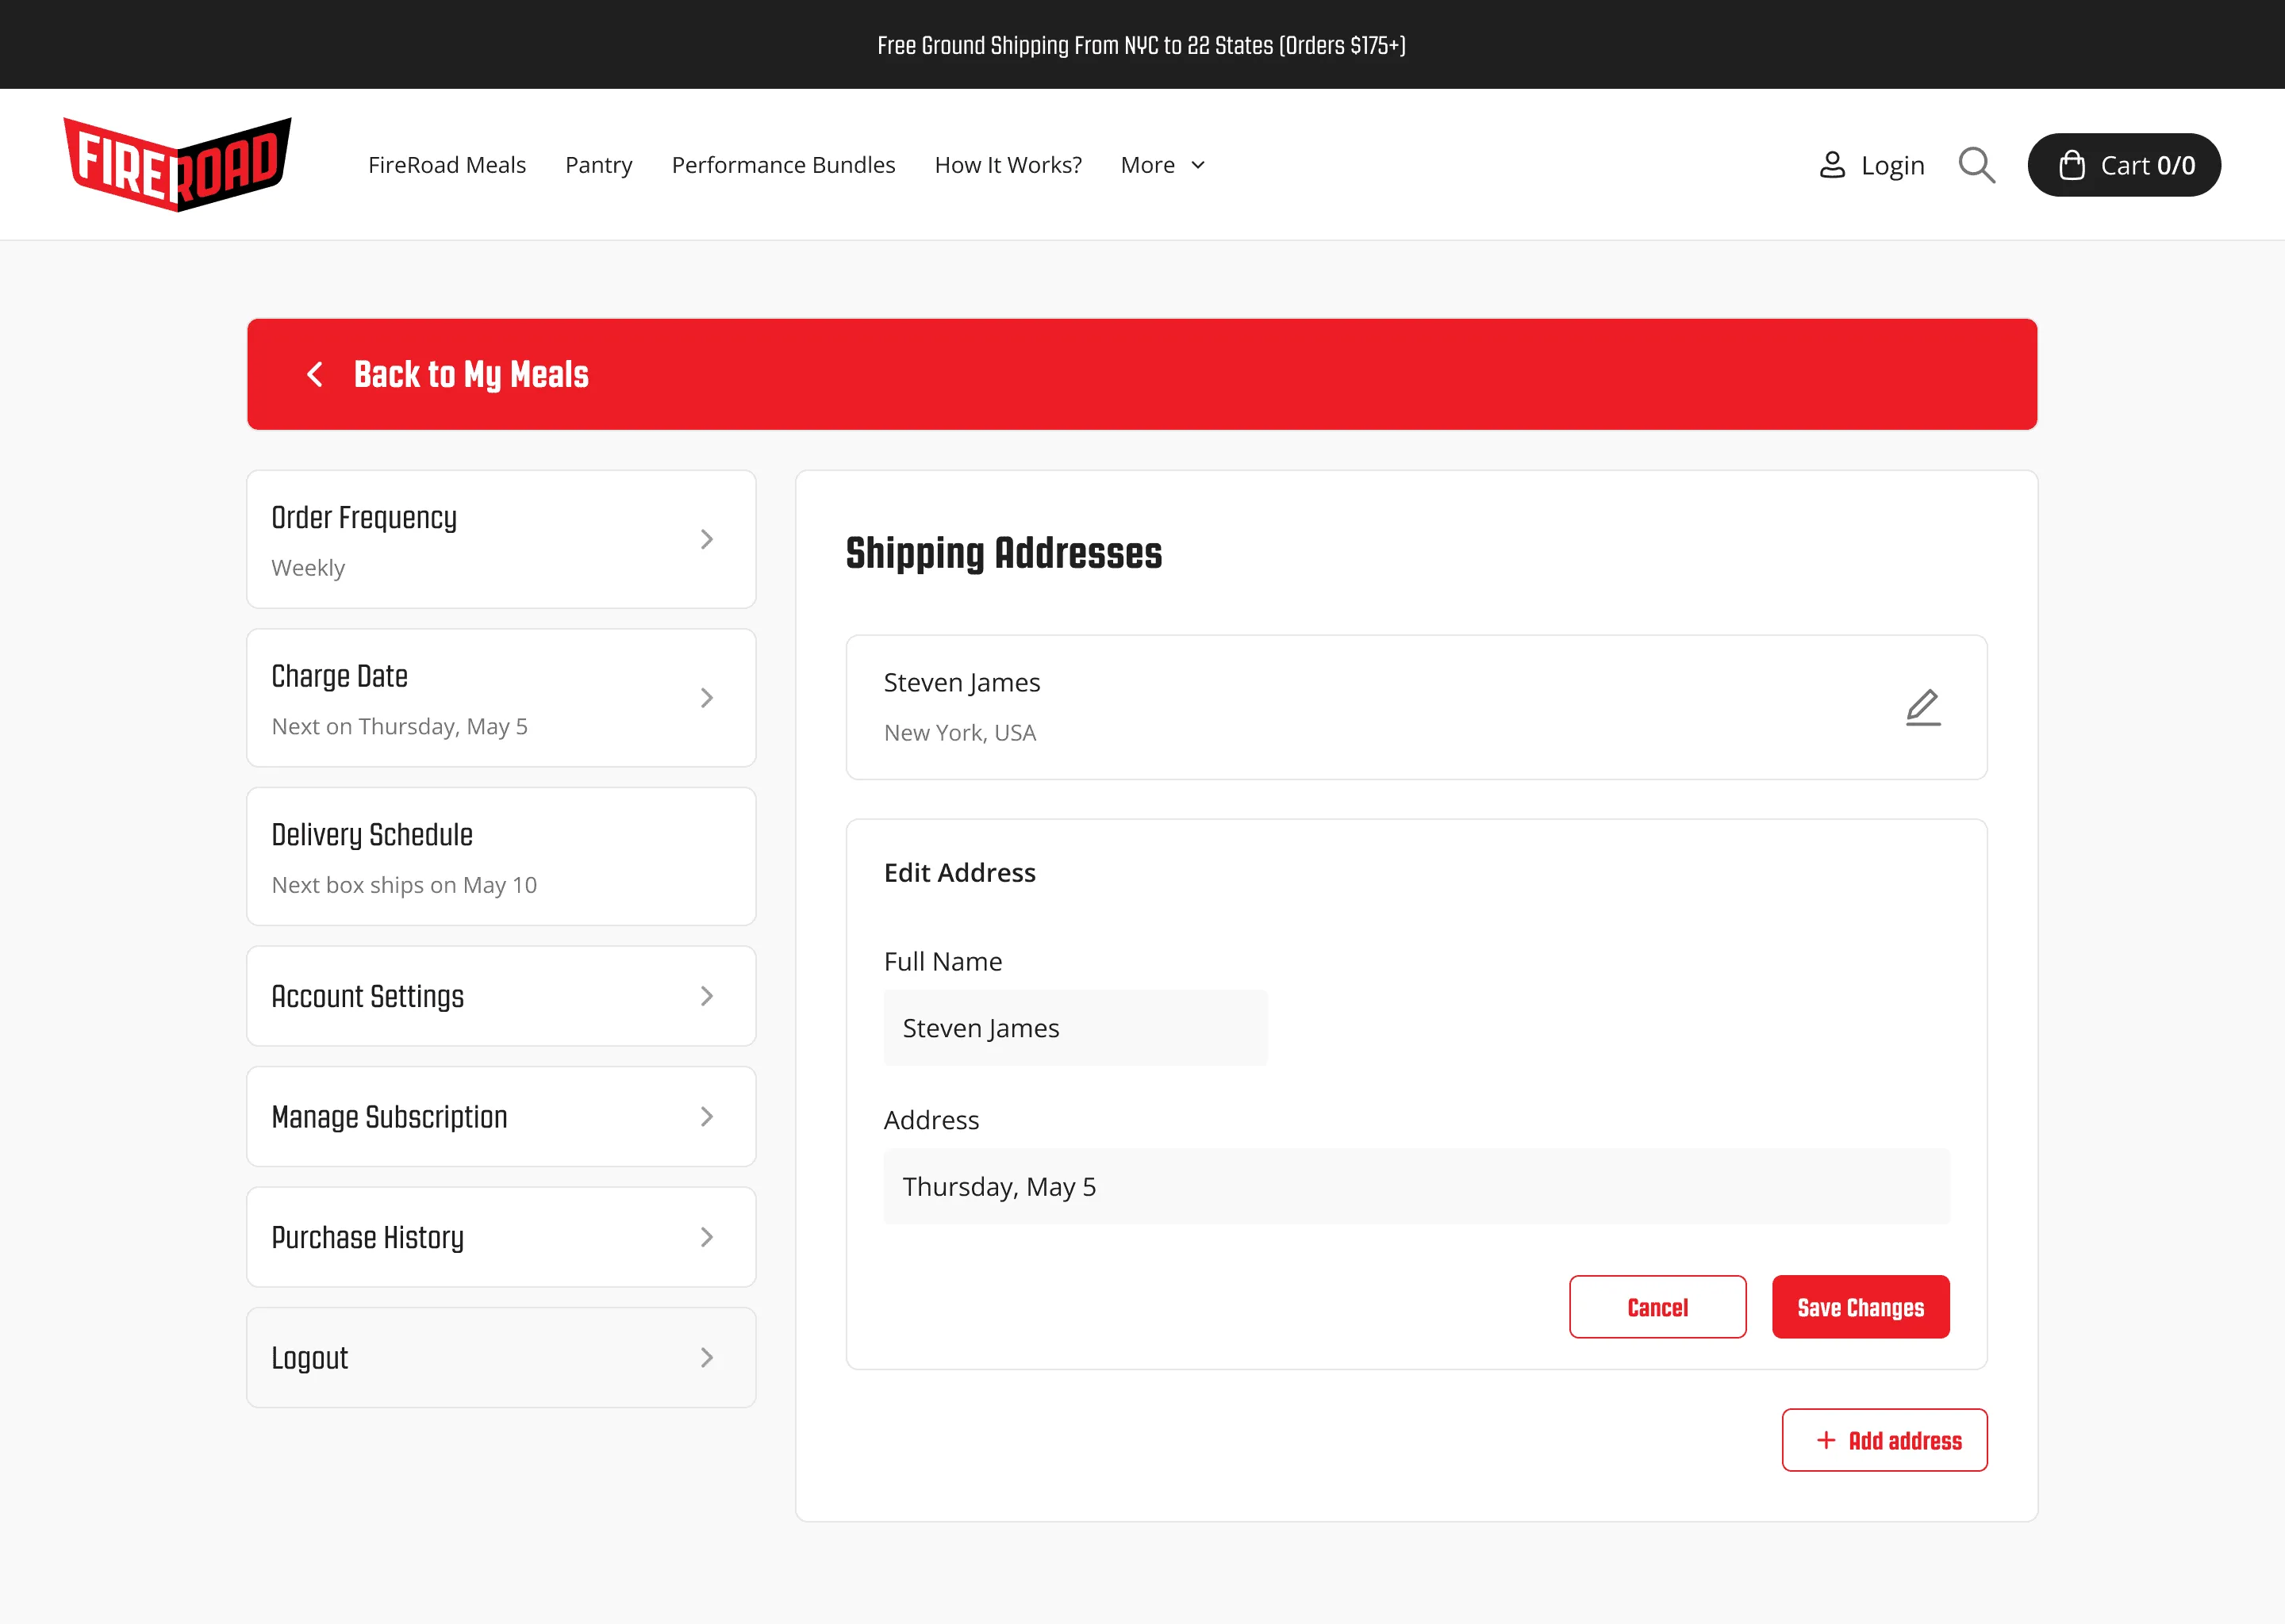Click the Address input field

(1416, 1187)
